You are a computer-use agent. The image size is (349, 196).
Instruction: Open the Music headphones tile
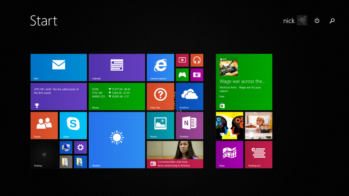[x=197, y=60]
